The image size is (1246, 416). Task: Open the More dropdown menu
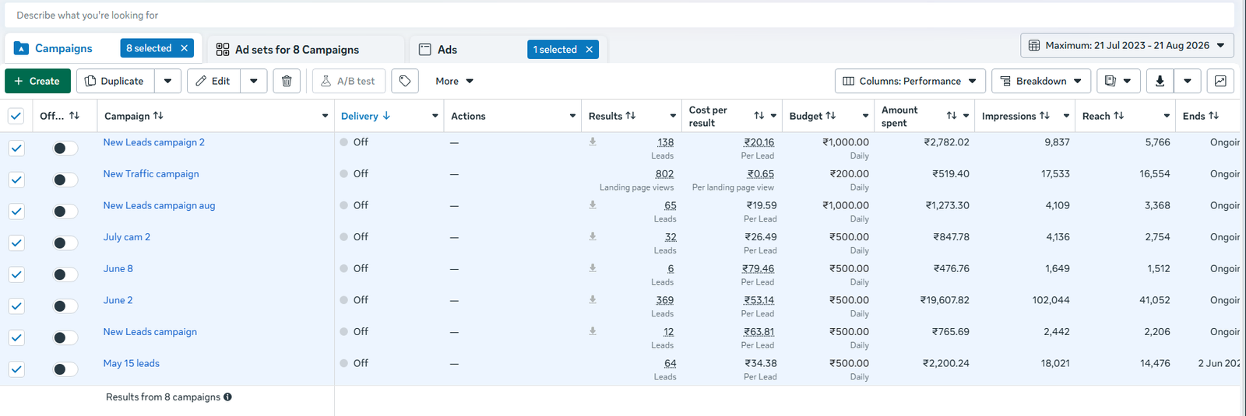[455, 81]
